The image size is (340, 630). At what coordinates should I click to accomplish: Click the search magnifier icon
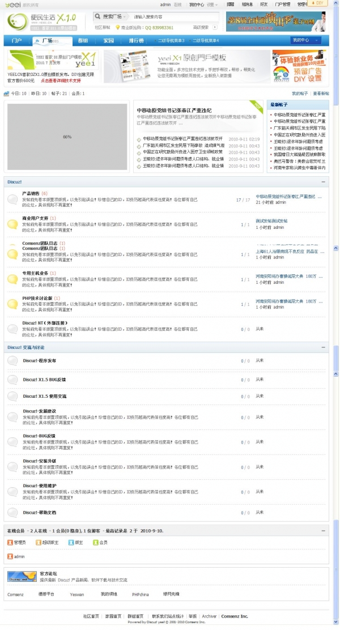[x=97, y=16]
